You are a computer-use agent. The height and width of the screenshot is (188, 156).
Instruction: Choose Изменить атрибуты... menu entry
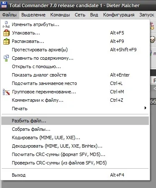point(75,24)
